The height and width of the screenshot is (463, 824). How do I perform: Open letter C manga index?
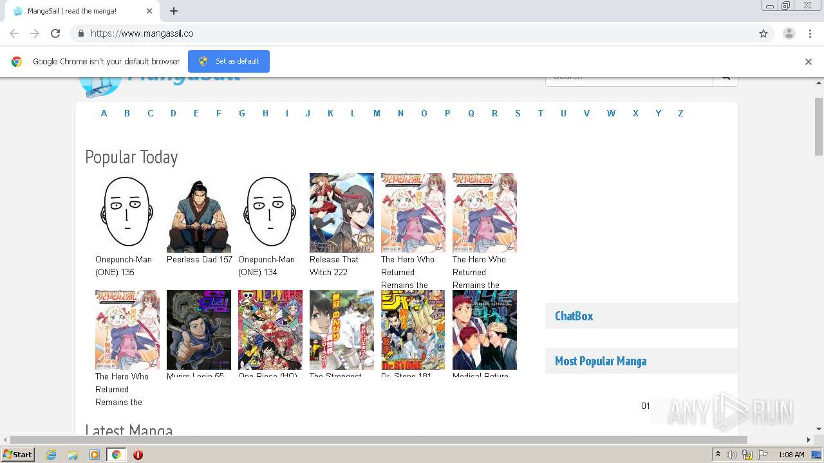(x=150, y=113)
